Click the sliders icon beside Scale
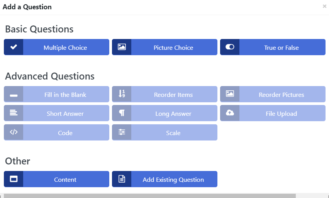Viewport: 329px width, 198px height. pos(122,132)
